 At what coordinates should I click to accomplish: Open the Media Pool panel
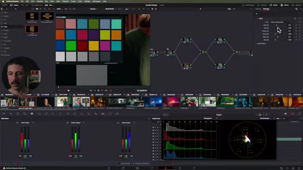click(37, 5)
